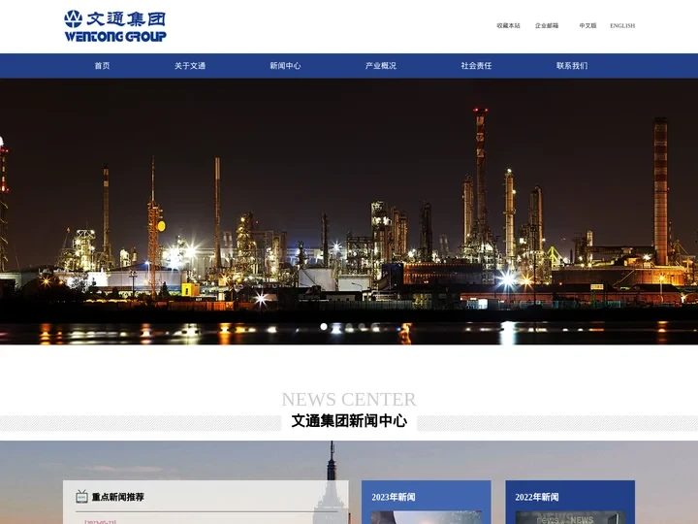Select the first white carousel indicator dot
This screenshot has height=524, width=698.
pos(324,327)
